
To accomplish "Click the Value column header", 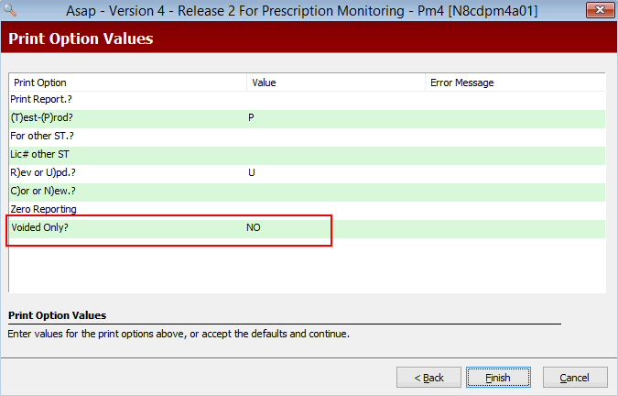I will pyautogui.click(x=336, y=82).
